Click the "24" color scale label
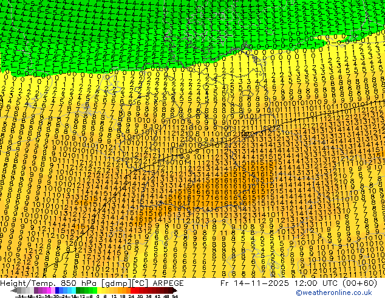The width and height of the screenshot is (385, 298). pos(131,296)
